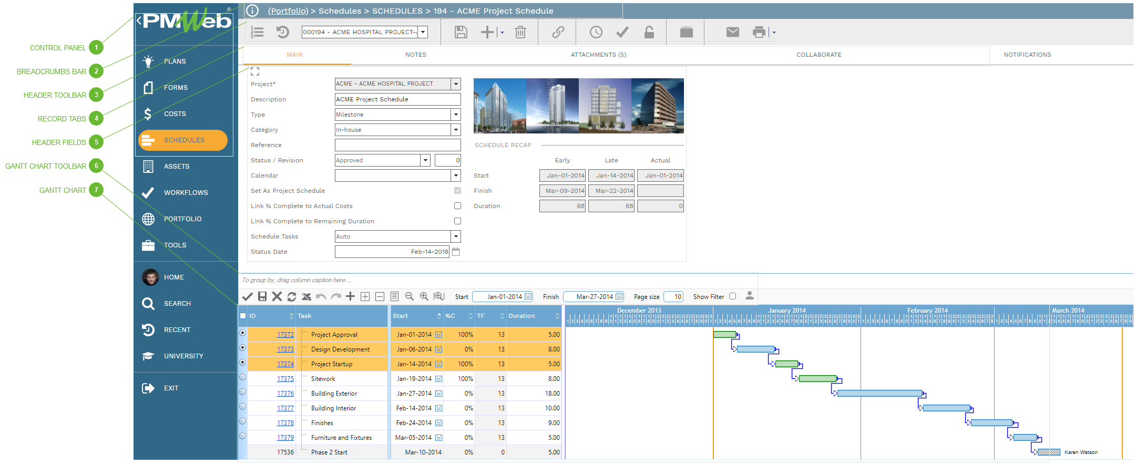Click the folder box icon in header toolbar

point(687,32)
